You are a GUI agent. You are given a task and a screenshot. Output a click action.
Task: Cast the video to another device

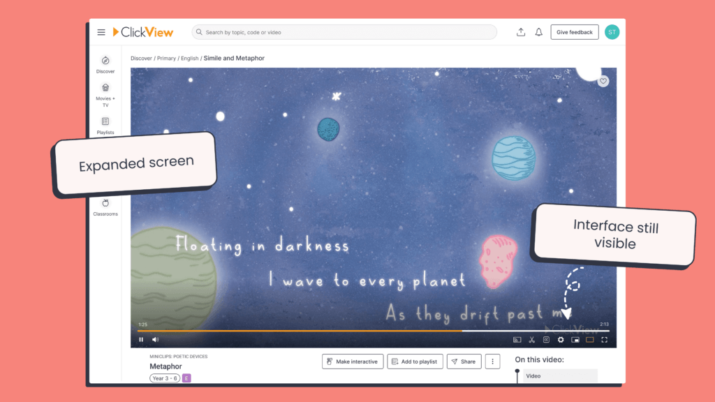coord(517,340)
